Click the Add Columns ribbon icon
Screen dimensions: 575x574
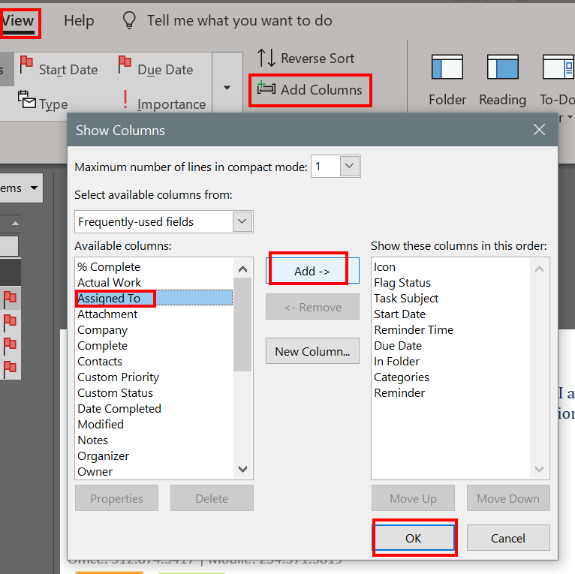(x=266, y=89)
